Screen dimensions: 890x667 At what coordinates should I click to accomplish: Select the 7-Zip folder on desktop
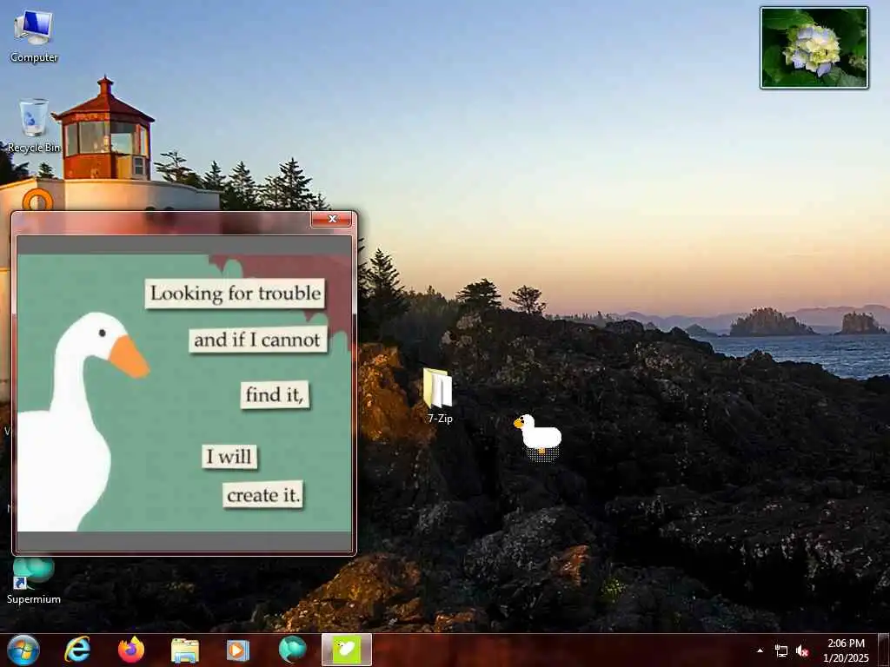(x=439, y=396)
